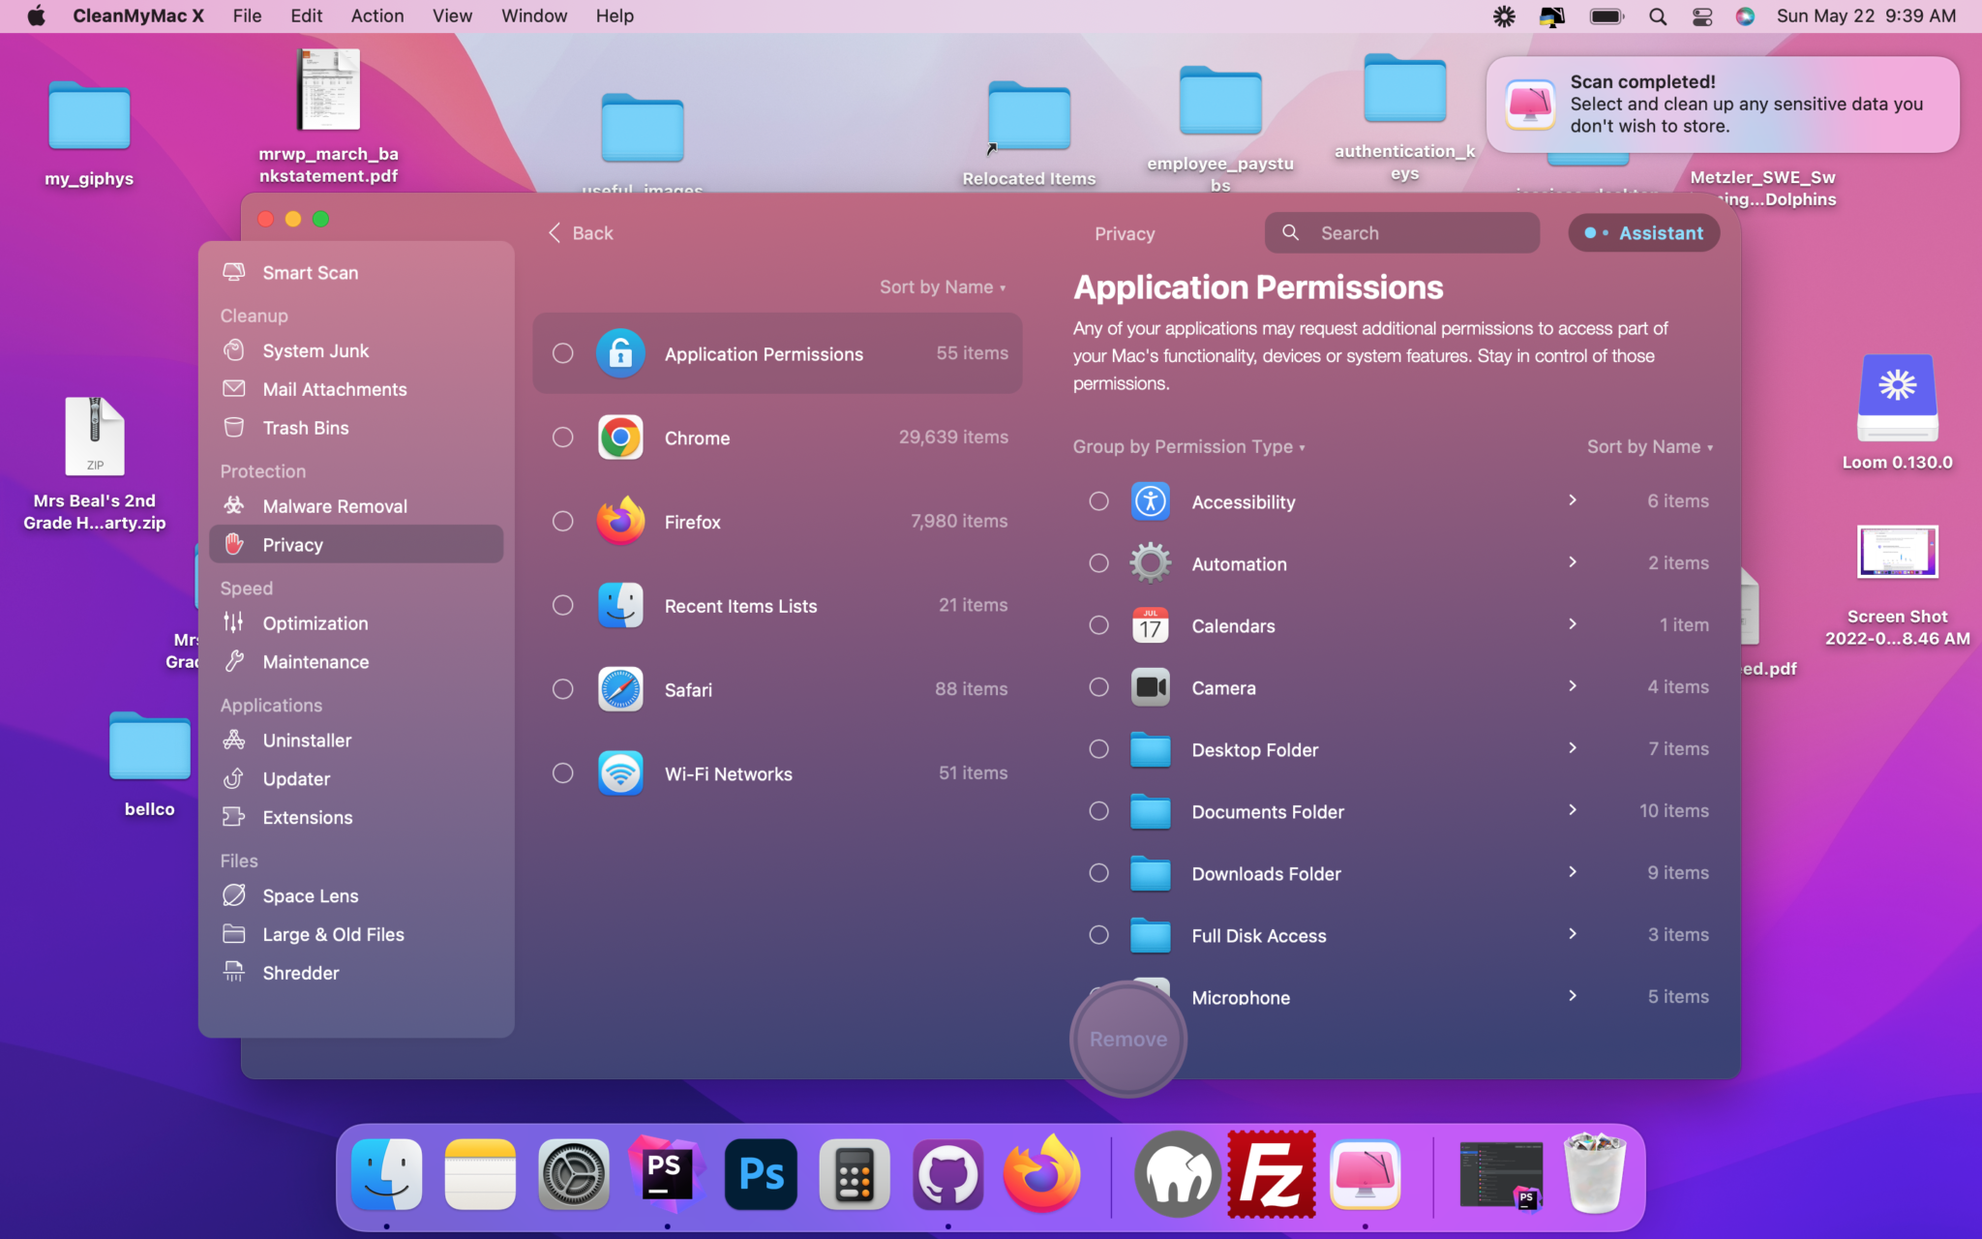Open the Window menu
Screen dimensions: 1982x1239
point(534,16)
